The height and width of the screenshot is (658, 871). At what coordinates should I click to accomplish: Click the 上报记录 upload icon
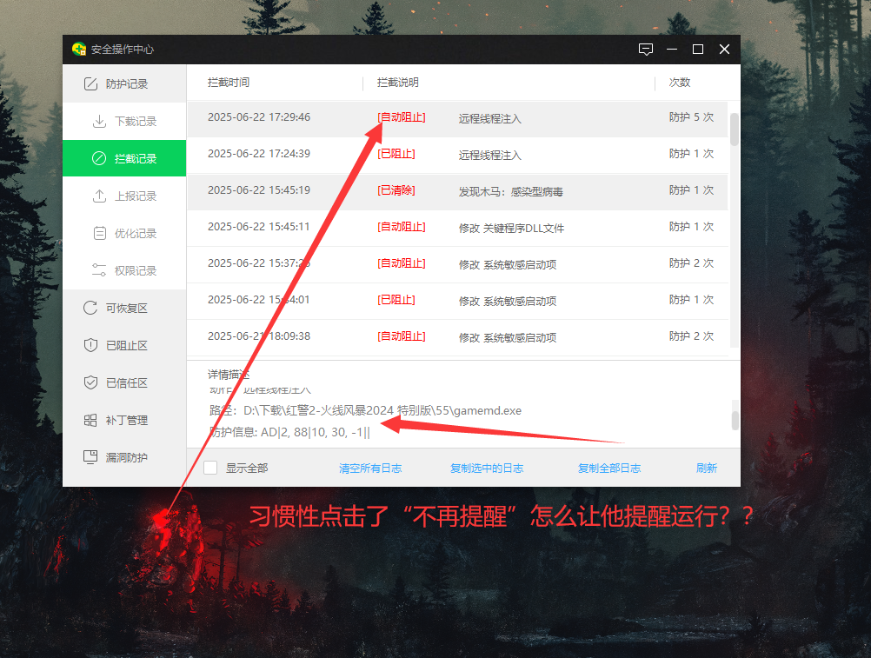tap(99, 196)
